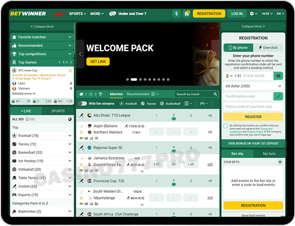Click the BetWinner logo

(x=28, y=14)
